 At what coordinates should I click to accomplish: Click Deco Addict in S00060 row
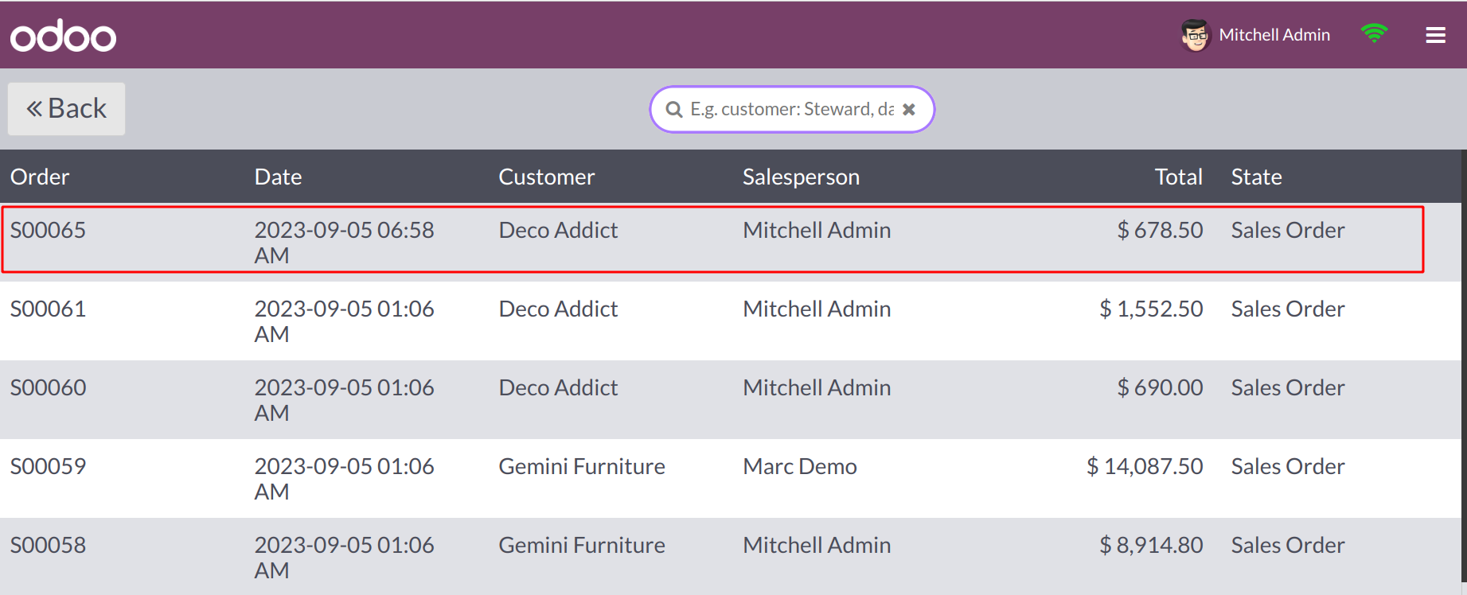pyautogui.click(x=558, y=387)
